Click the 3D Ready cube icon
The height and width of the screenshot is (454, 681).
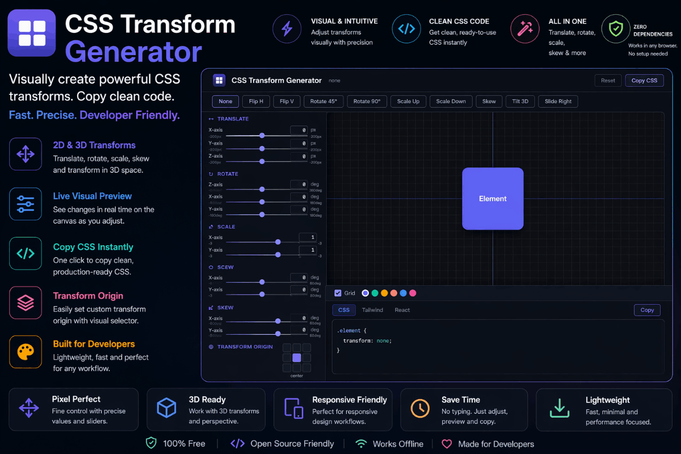click(167, 407)
